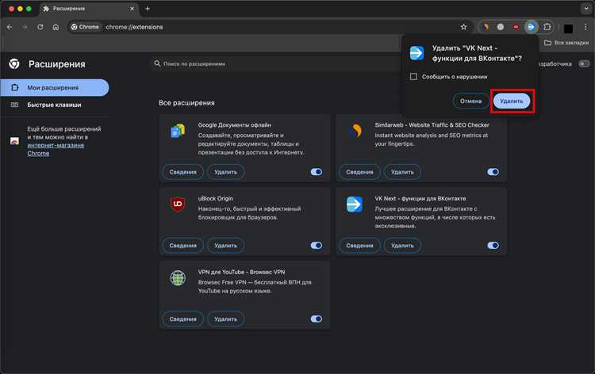The width and height of the screenshot is (595, 374).
Task: Open a new tab with the plus button
Action: click(148, 9)
